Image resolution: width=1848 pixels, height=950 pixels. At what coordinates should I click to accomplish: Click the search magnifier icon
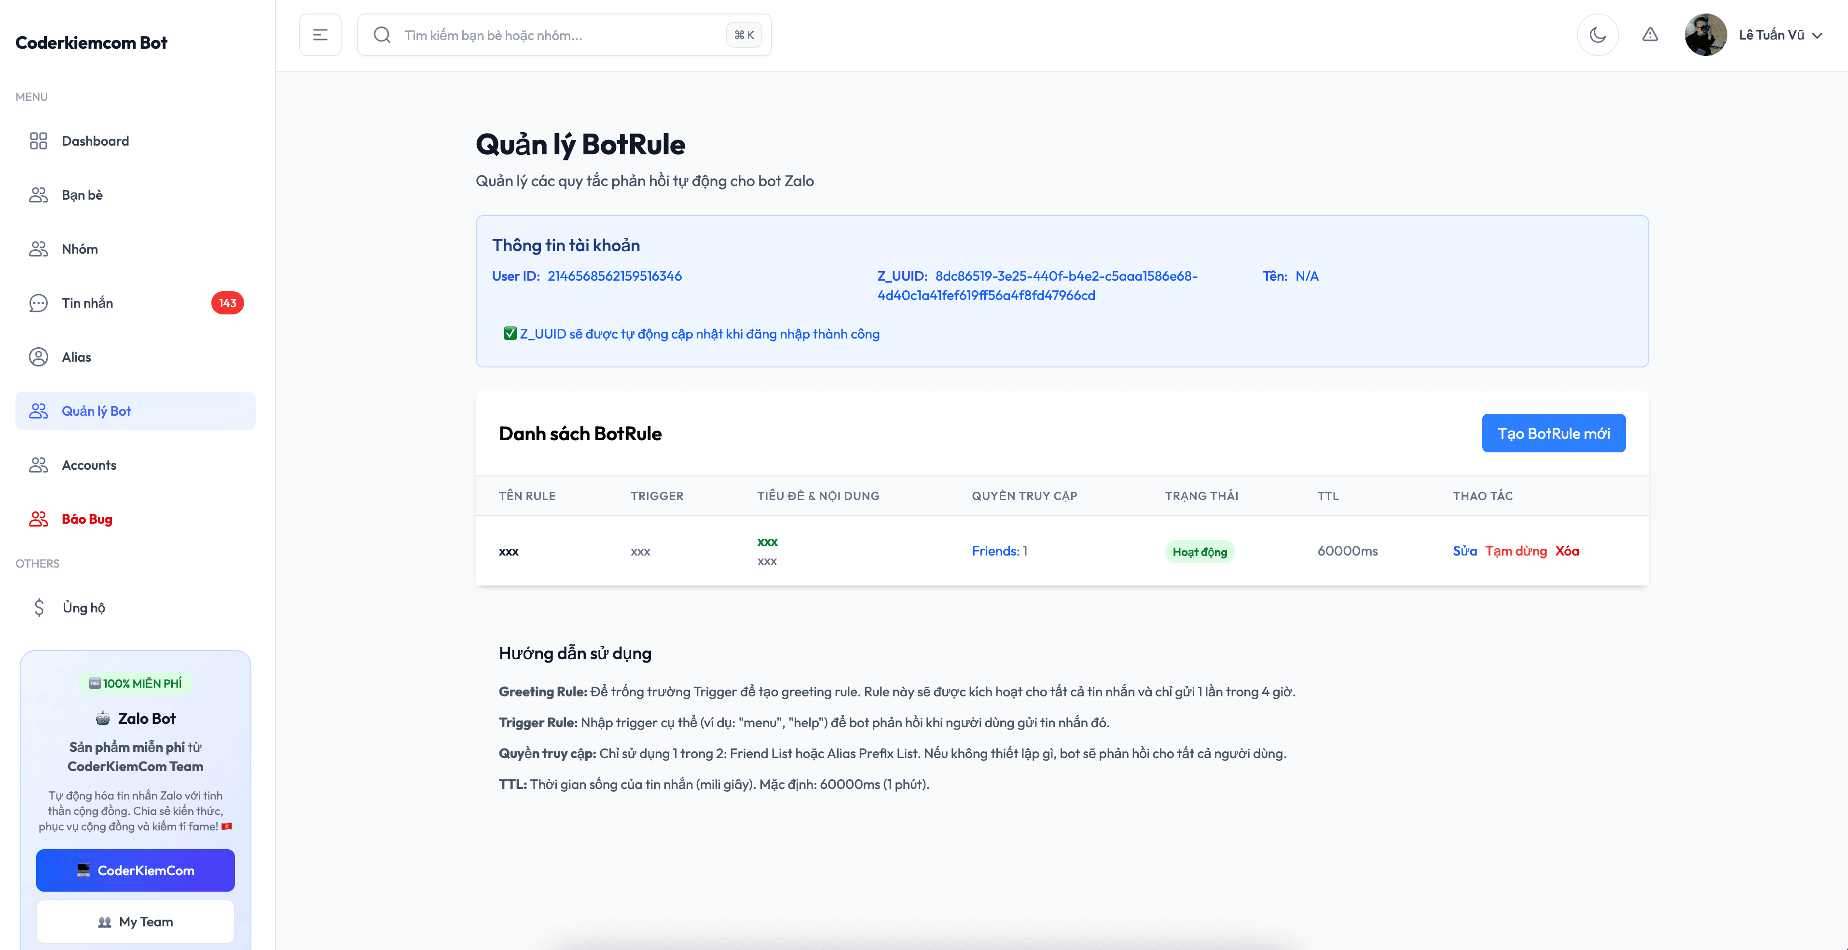[382, 34]
